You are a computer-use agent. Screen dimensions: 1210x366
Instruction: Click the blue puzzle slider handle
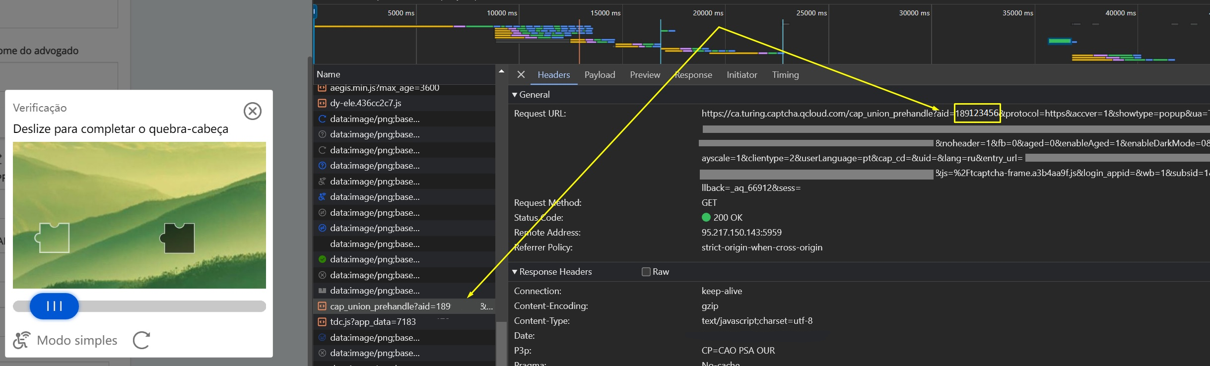(54, 306)
